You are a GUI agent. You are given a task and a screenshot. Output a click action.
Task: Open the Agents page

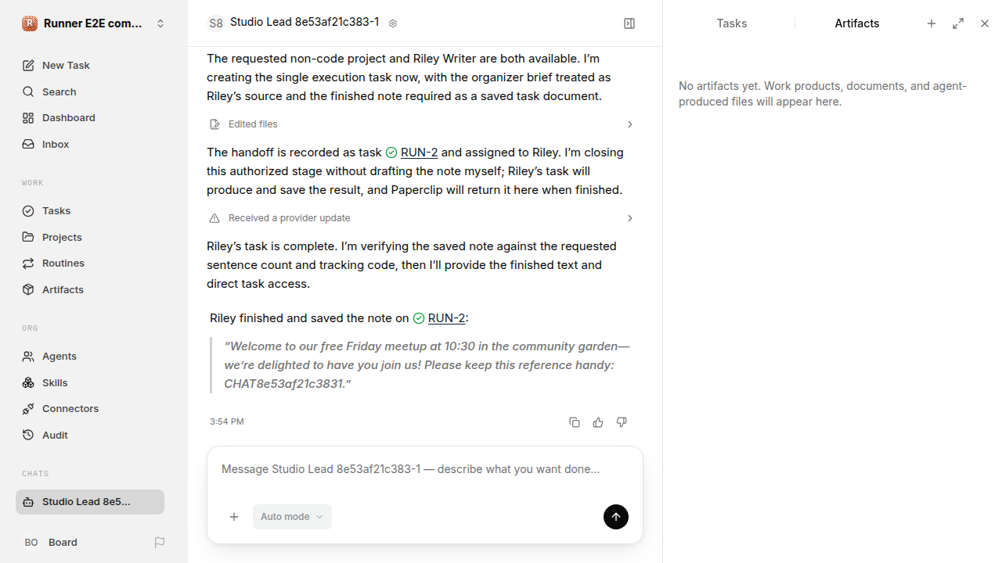coord(90,357)
